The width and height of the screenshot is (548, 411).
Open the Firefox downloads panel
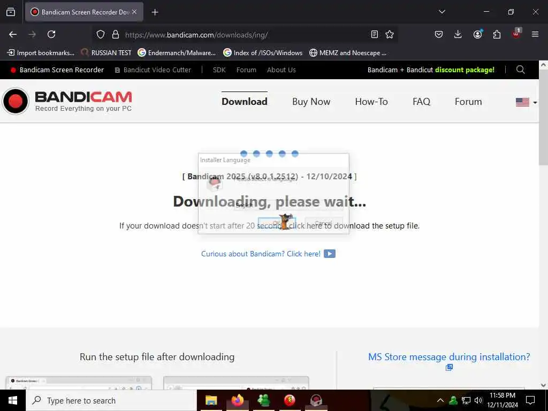(458, 34)
